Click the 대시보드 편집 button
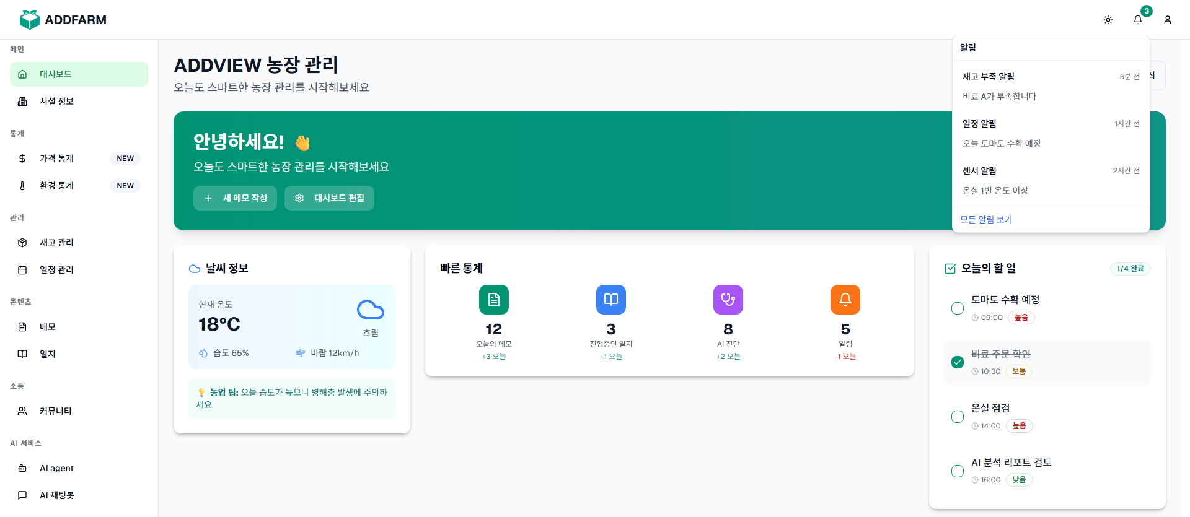The image size is (1190, 517). [x=329, y=198]
